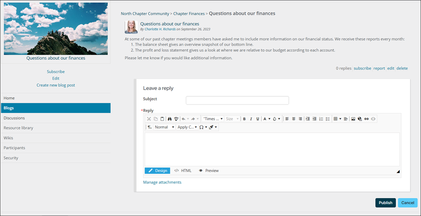Click the Subject input field

[x=237, y=100]
